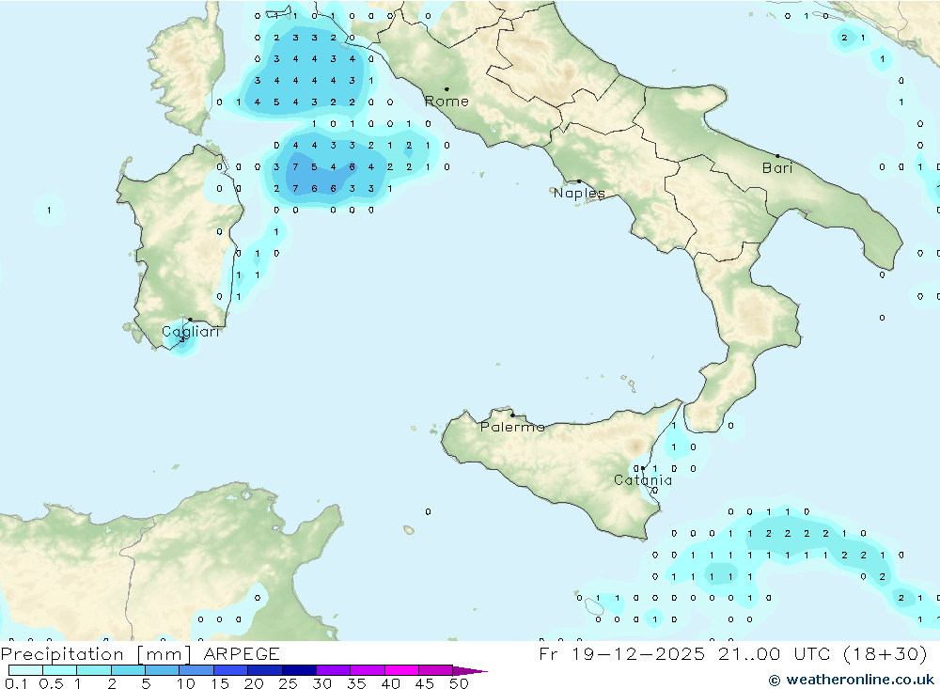The width and height of the screenshot is (940, 689).
Task: Click the 40 to 45 magenta swatch
Action: 401,670
